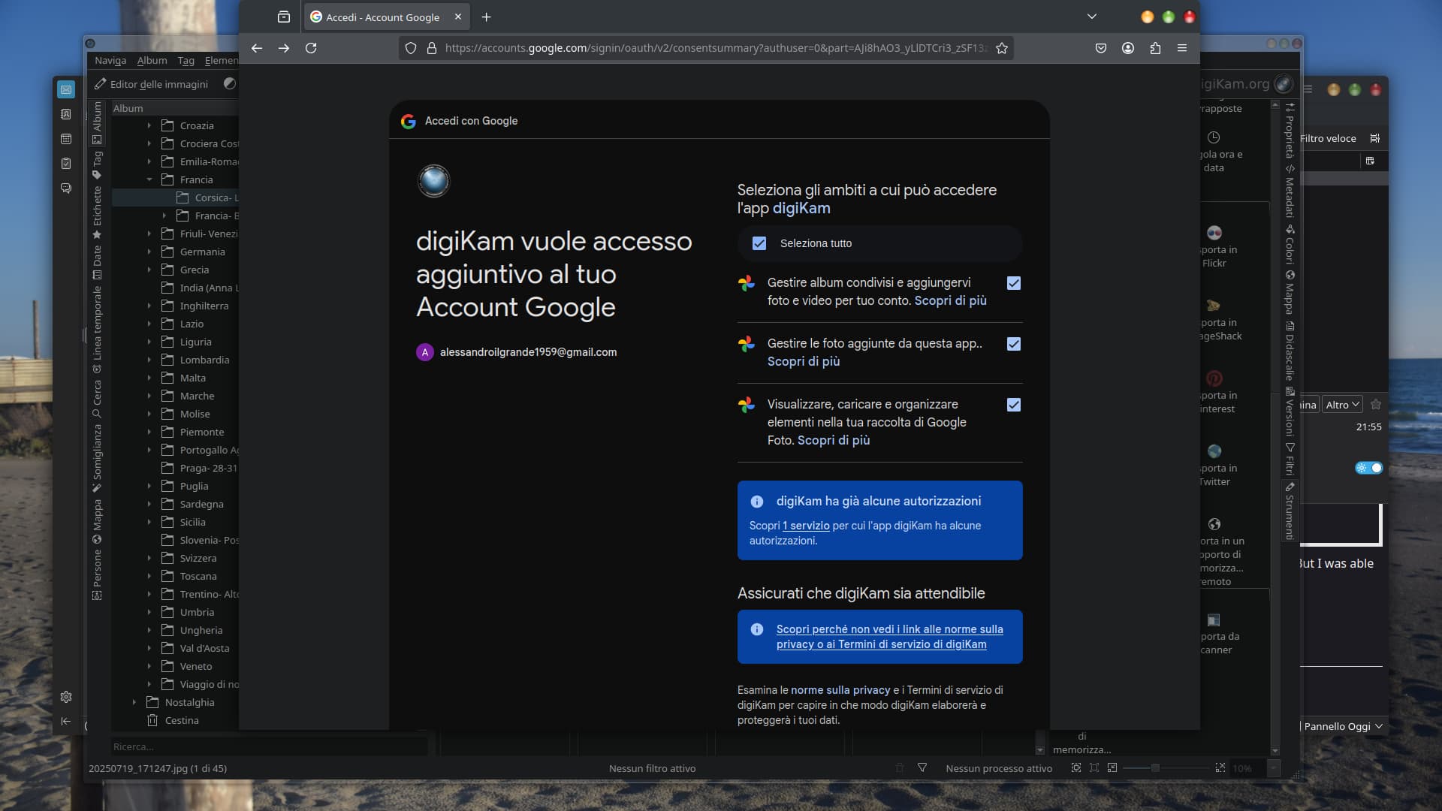
Task: Click the tracking protection shield icon
Action: pyautogui.click(x=411, y=48)
